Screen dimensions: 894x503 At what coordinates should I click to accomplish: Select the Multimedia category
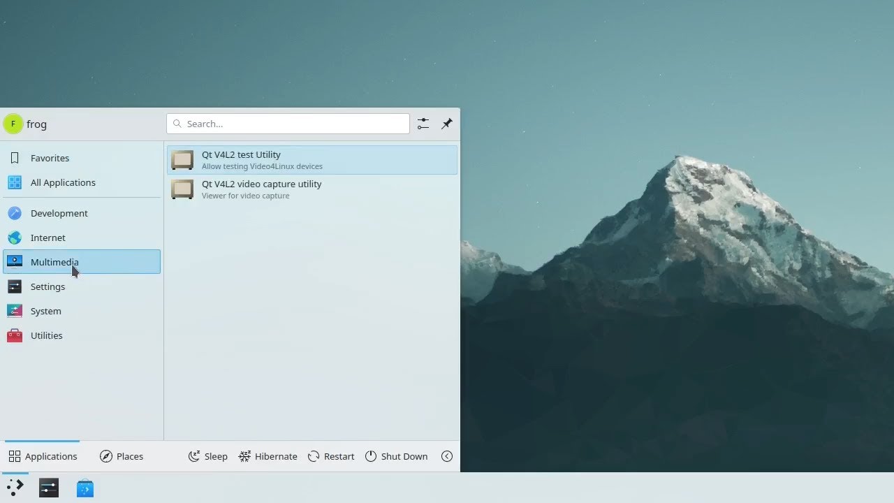(x=82, y=262)
